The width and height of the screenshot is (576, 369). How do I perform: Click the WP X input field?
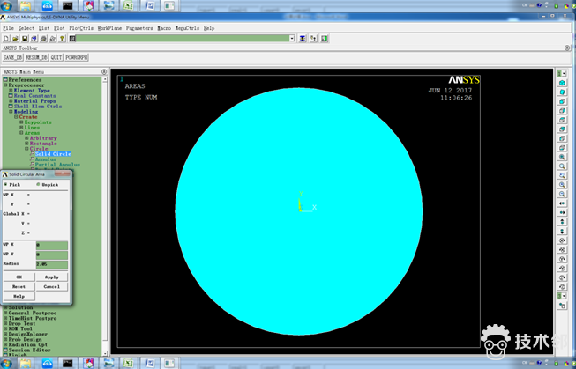pos(52,245)
